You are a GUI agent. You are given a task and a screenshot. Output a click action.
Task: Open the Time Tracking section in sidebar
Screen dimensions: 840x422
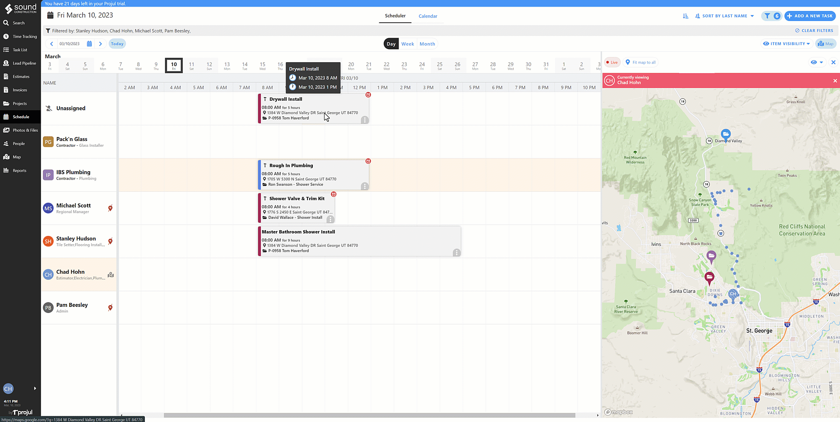tap(20, 36)
